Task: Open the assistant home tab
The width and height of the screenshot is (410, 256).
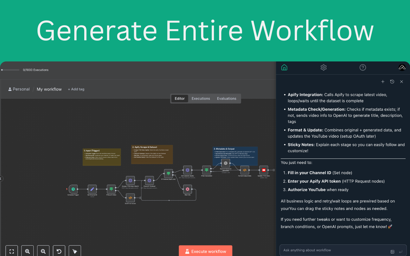Action: (x=284, y=67)
